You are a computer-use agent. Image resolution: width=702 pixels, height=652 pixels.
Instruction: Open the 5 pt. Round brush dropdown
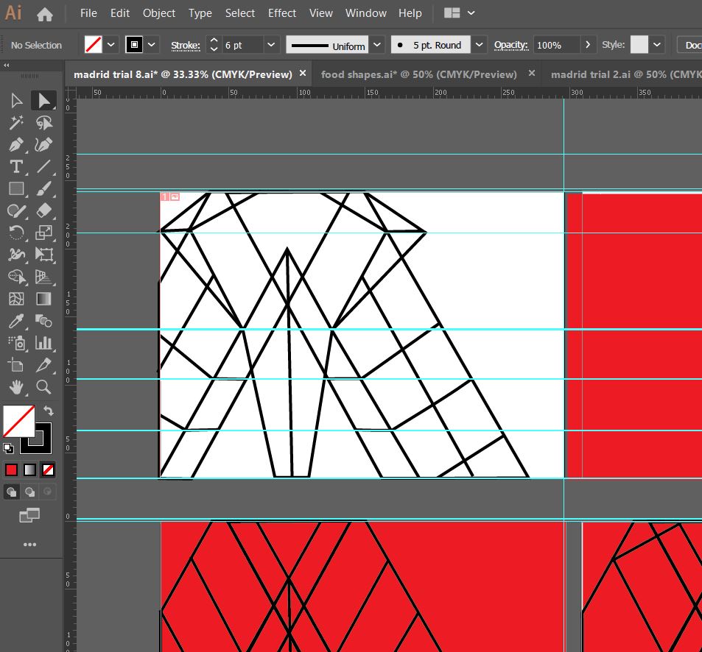[479, 44]
